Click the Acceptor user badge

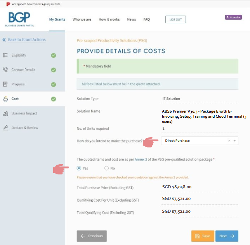click(x=233, y=17)
